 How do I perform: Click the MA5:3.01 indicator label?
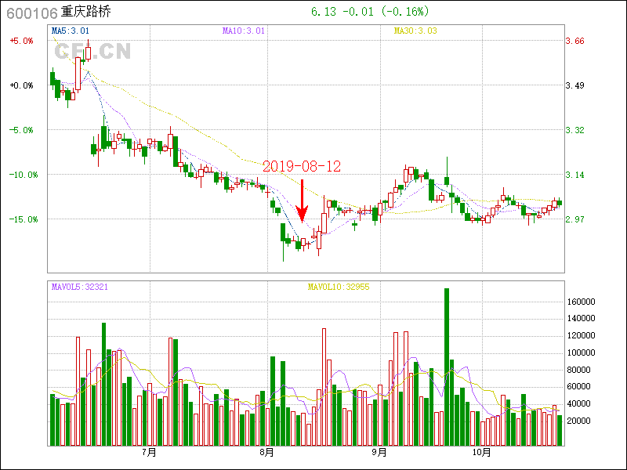[x=71, y=31]
